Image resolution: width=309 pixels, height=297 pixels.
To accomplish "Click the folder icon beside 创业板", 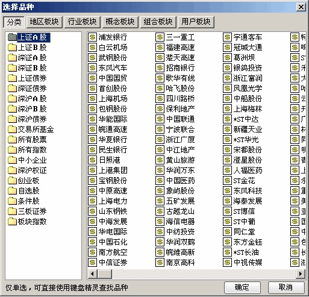I will click(x=12, y=181).
